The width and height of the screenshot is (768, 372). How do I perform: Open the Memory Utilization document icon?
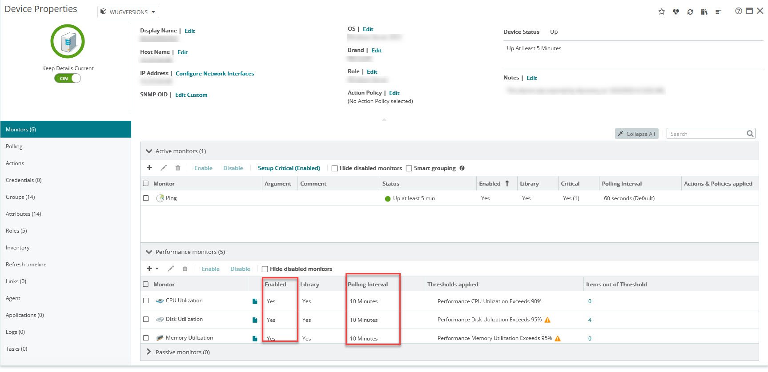[255, 339]
